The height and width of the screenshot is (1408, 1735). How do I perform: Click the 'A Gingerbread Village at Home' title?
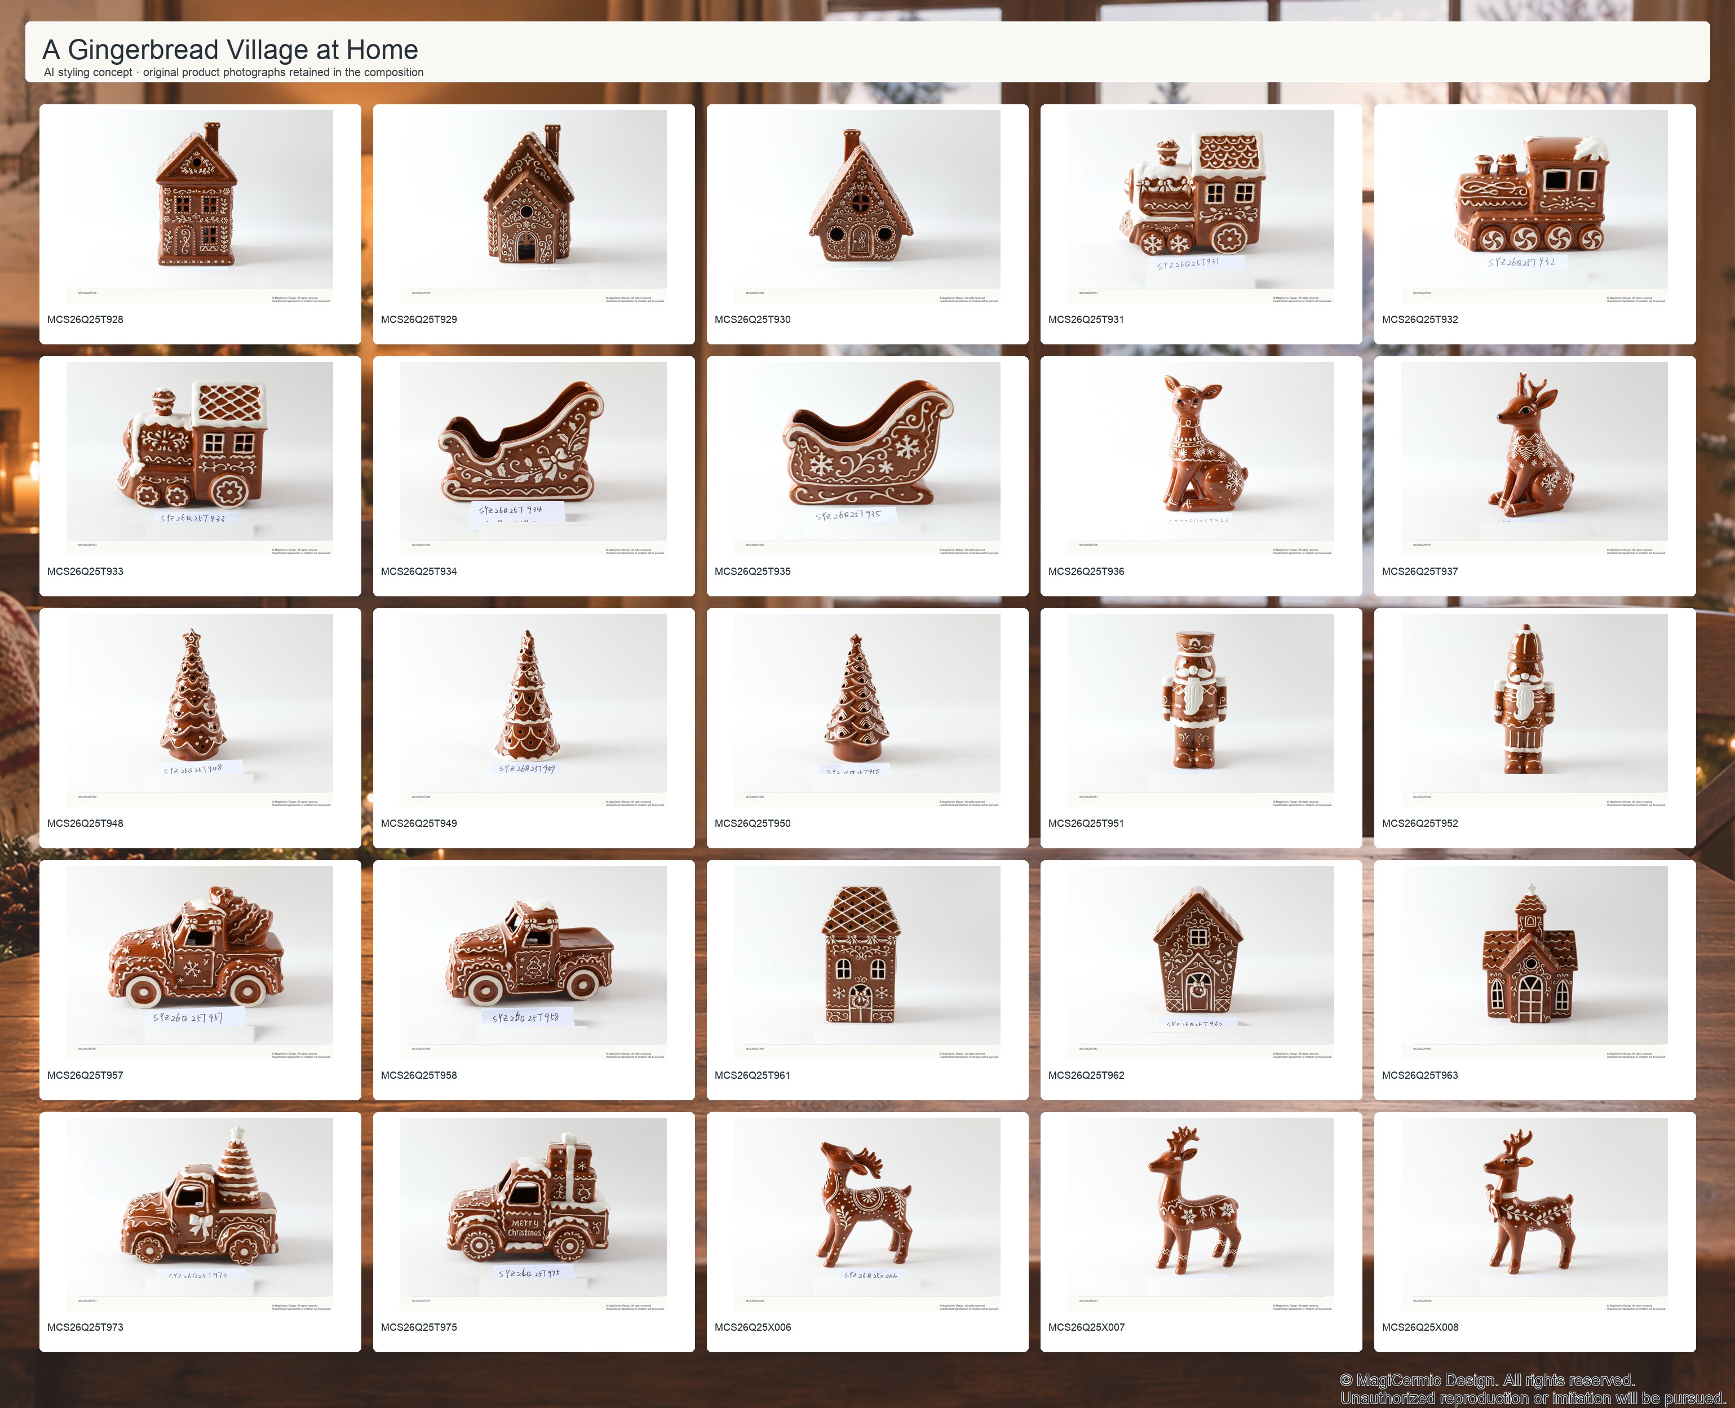[231, 50]
